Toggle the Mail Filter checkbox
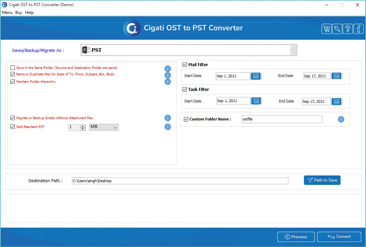The width and height of the screenshot is (366, 247). pyautogui.click(x=185, y=65)
